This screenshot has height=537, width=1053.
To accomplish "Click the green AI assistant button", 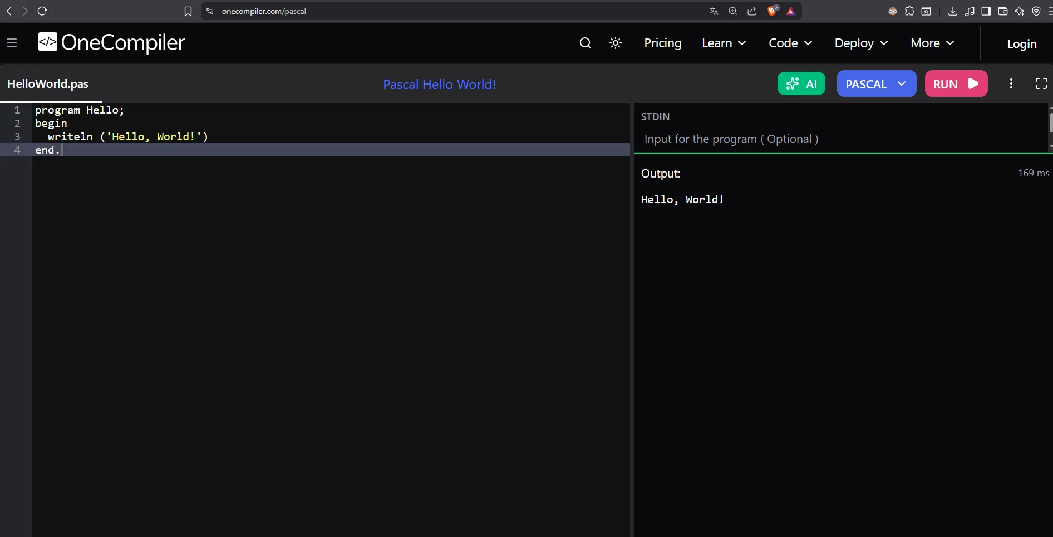I will click(801, 84).
